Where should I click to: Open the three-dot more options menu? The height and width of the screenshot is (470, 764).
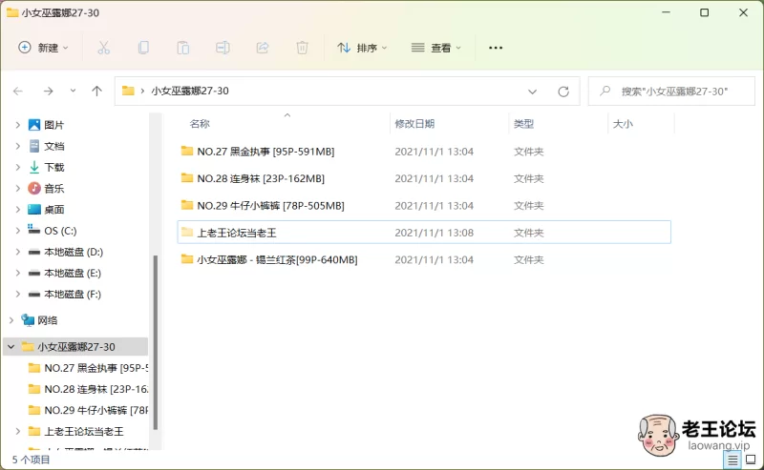[x=496, y=48]
